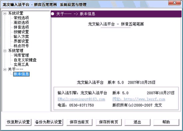The width and height of the screenshot is (183, 131).
Task: Open 实用工具 page
Action: (21, 65)
